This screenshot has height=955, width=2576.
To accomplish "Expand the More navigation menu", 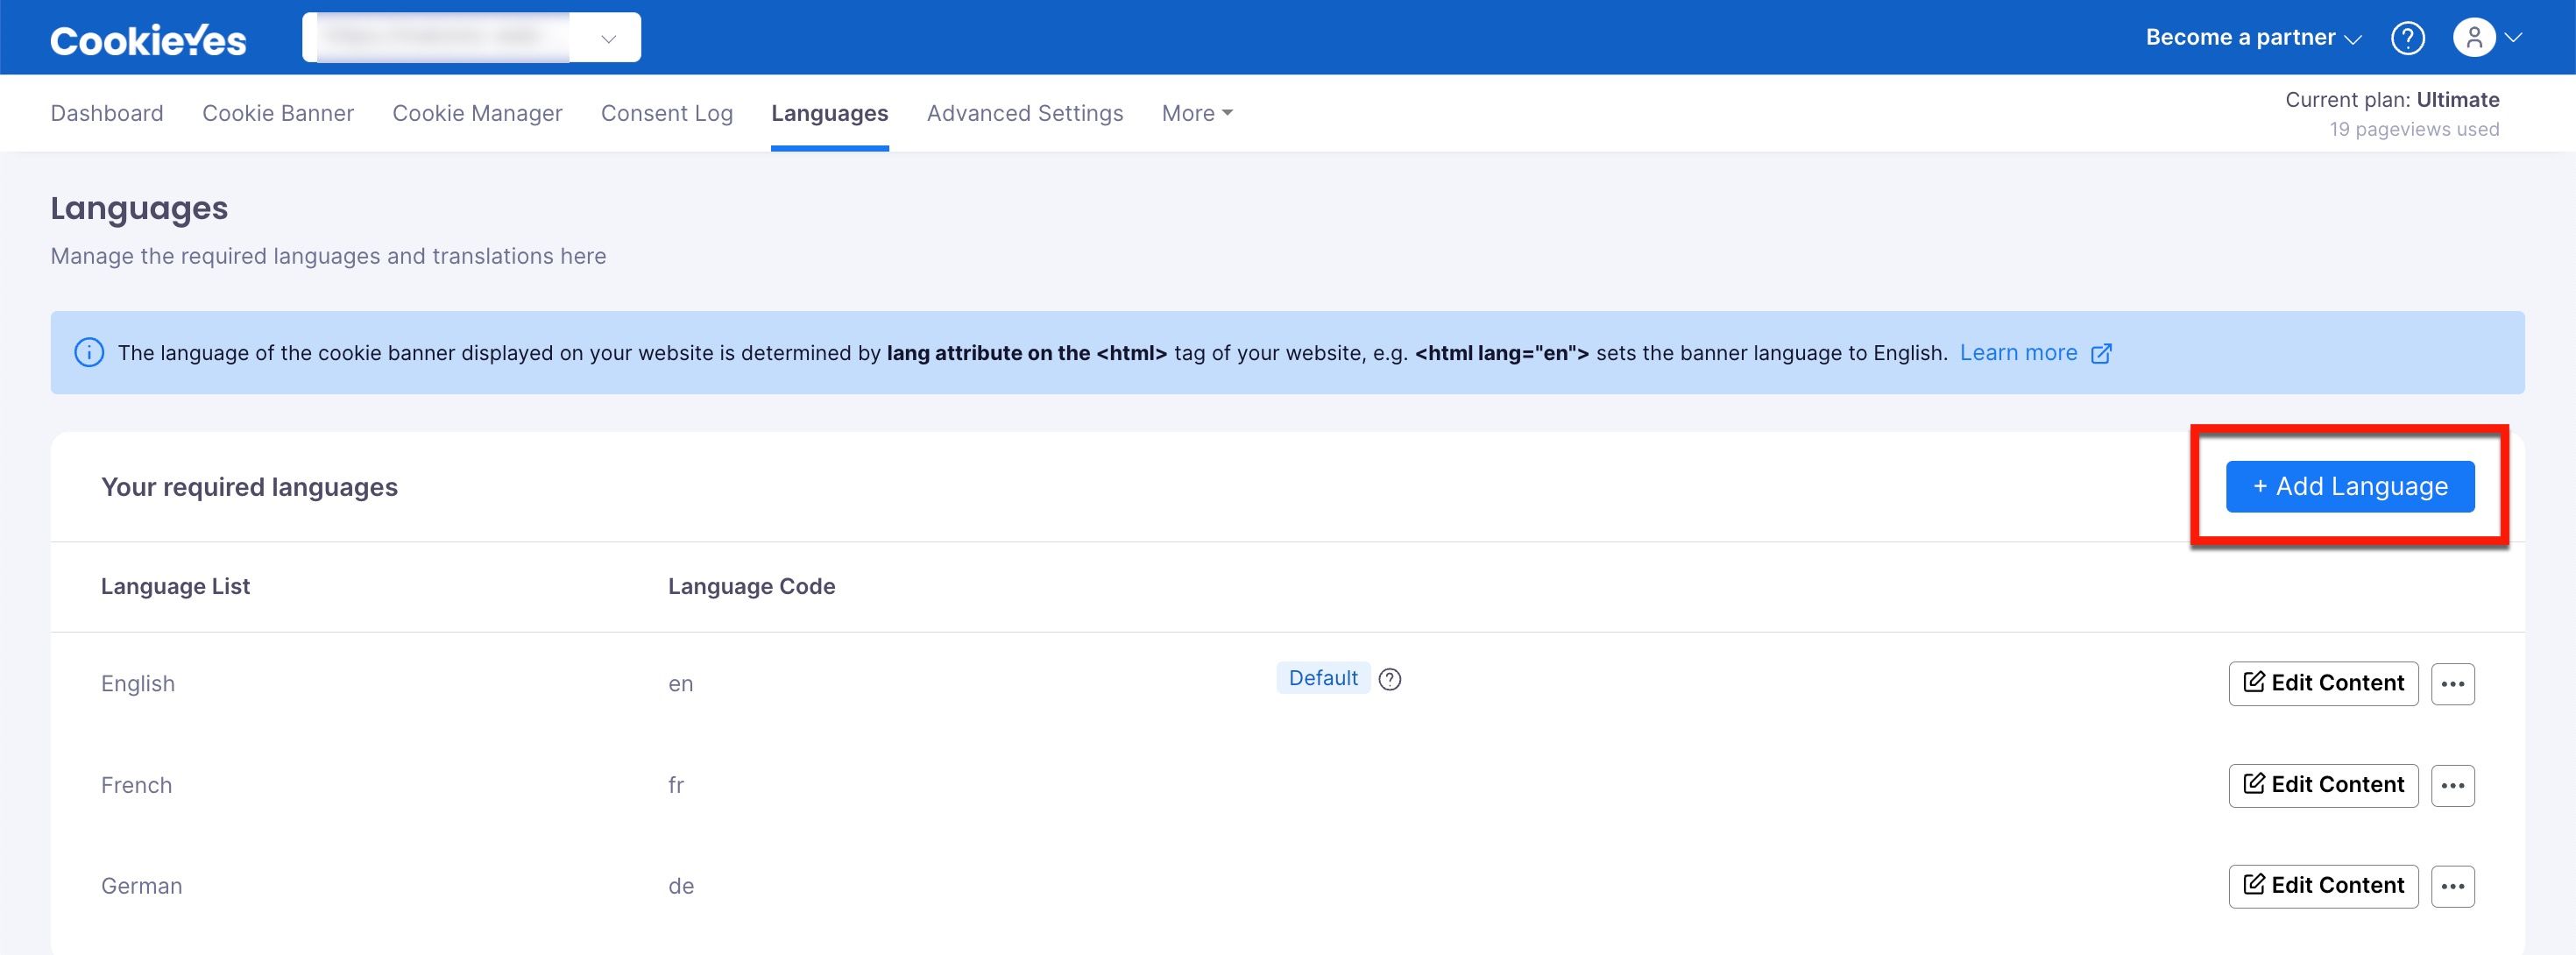I will (1197, 113).
